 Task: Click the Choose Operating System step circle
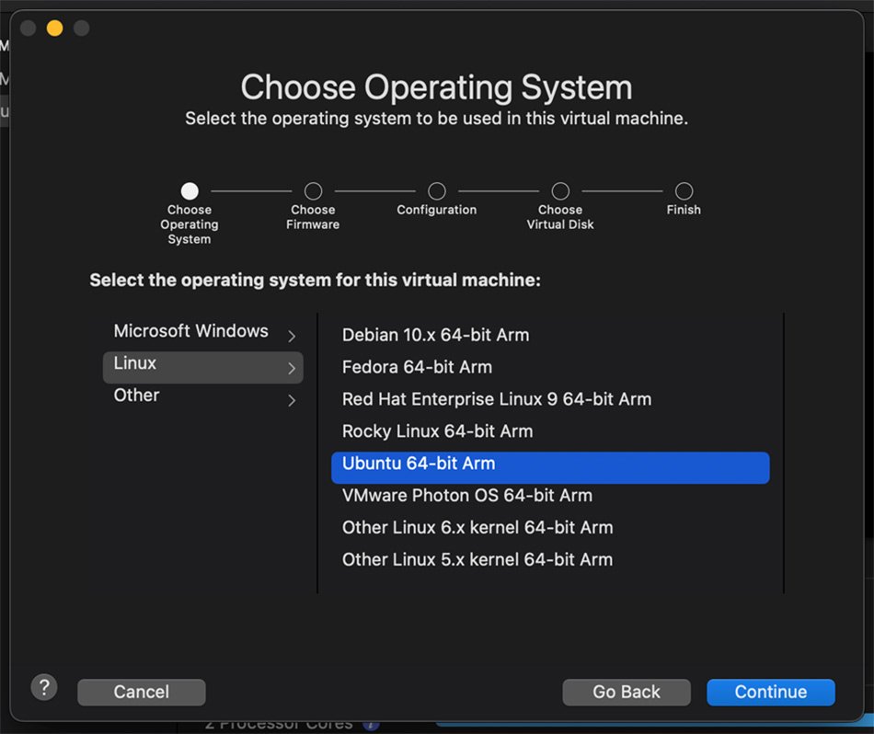(190, 191)
